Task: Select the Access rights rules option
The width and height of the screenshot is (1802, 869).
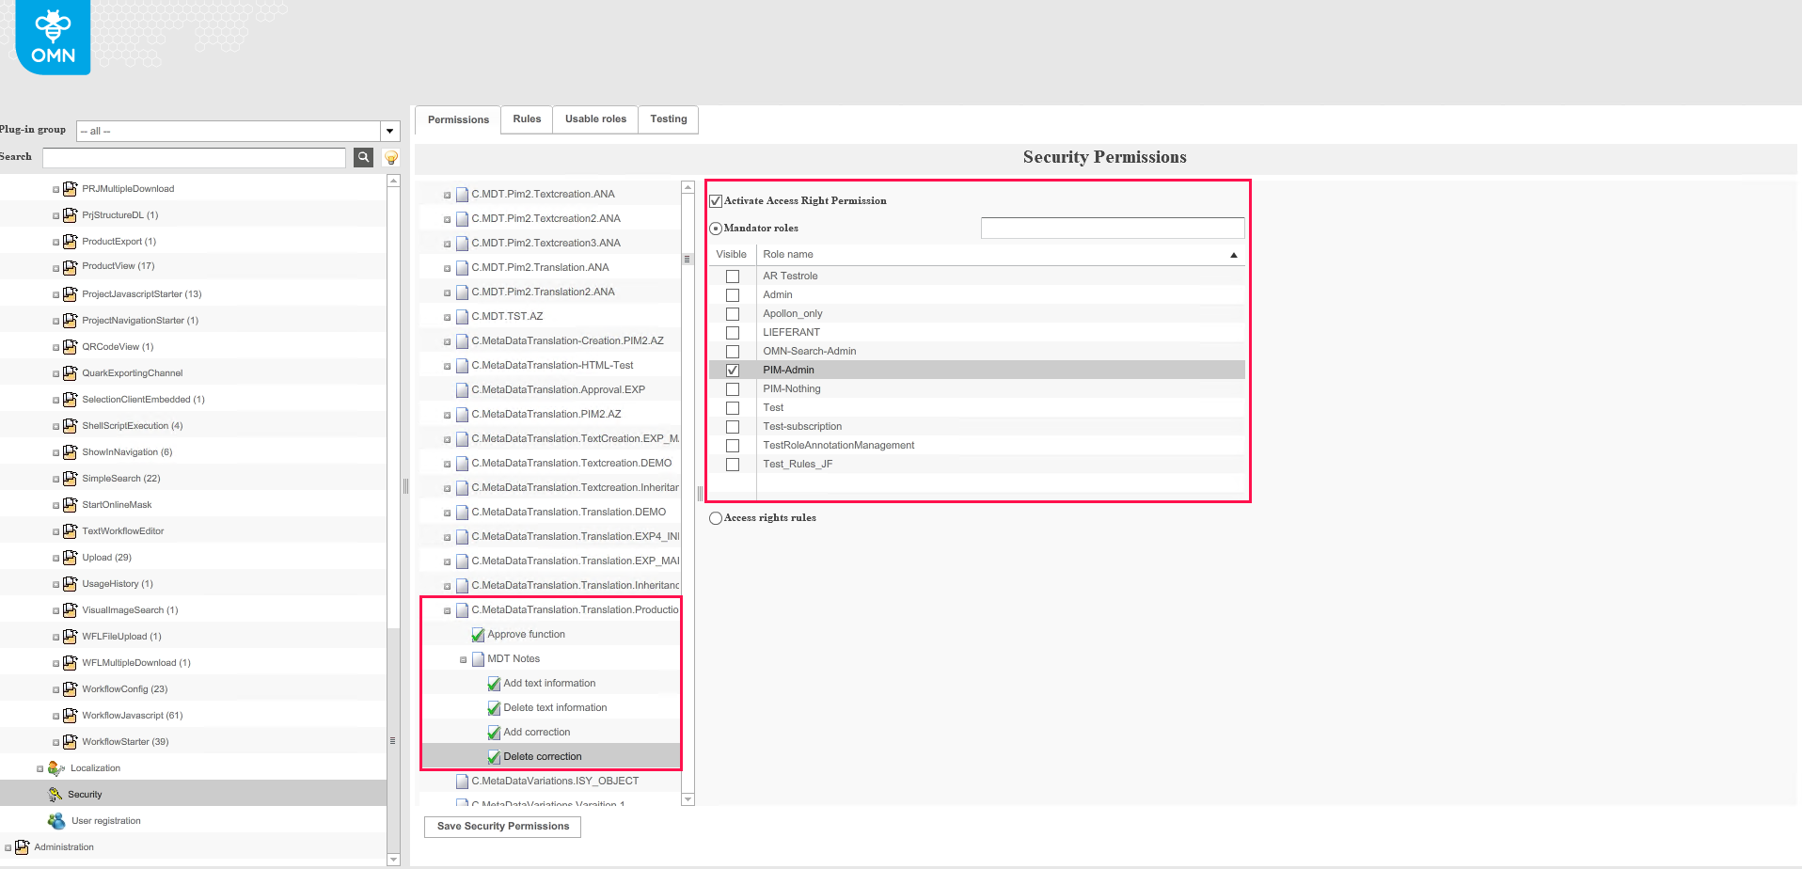Action: pos(716,518)
